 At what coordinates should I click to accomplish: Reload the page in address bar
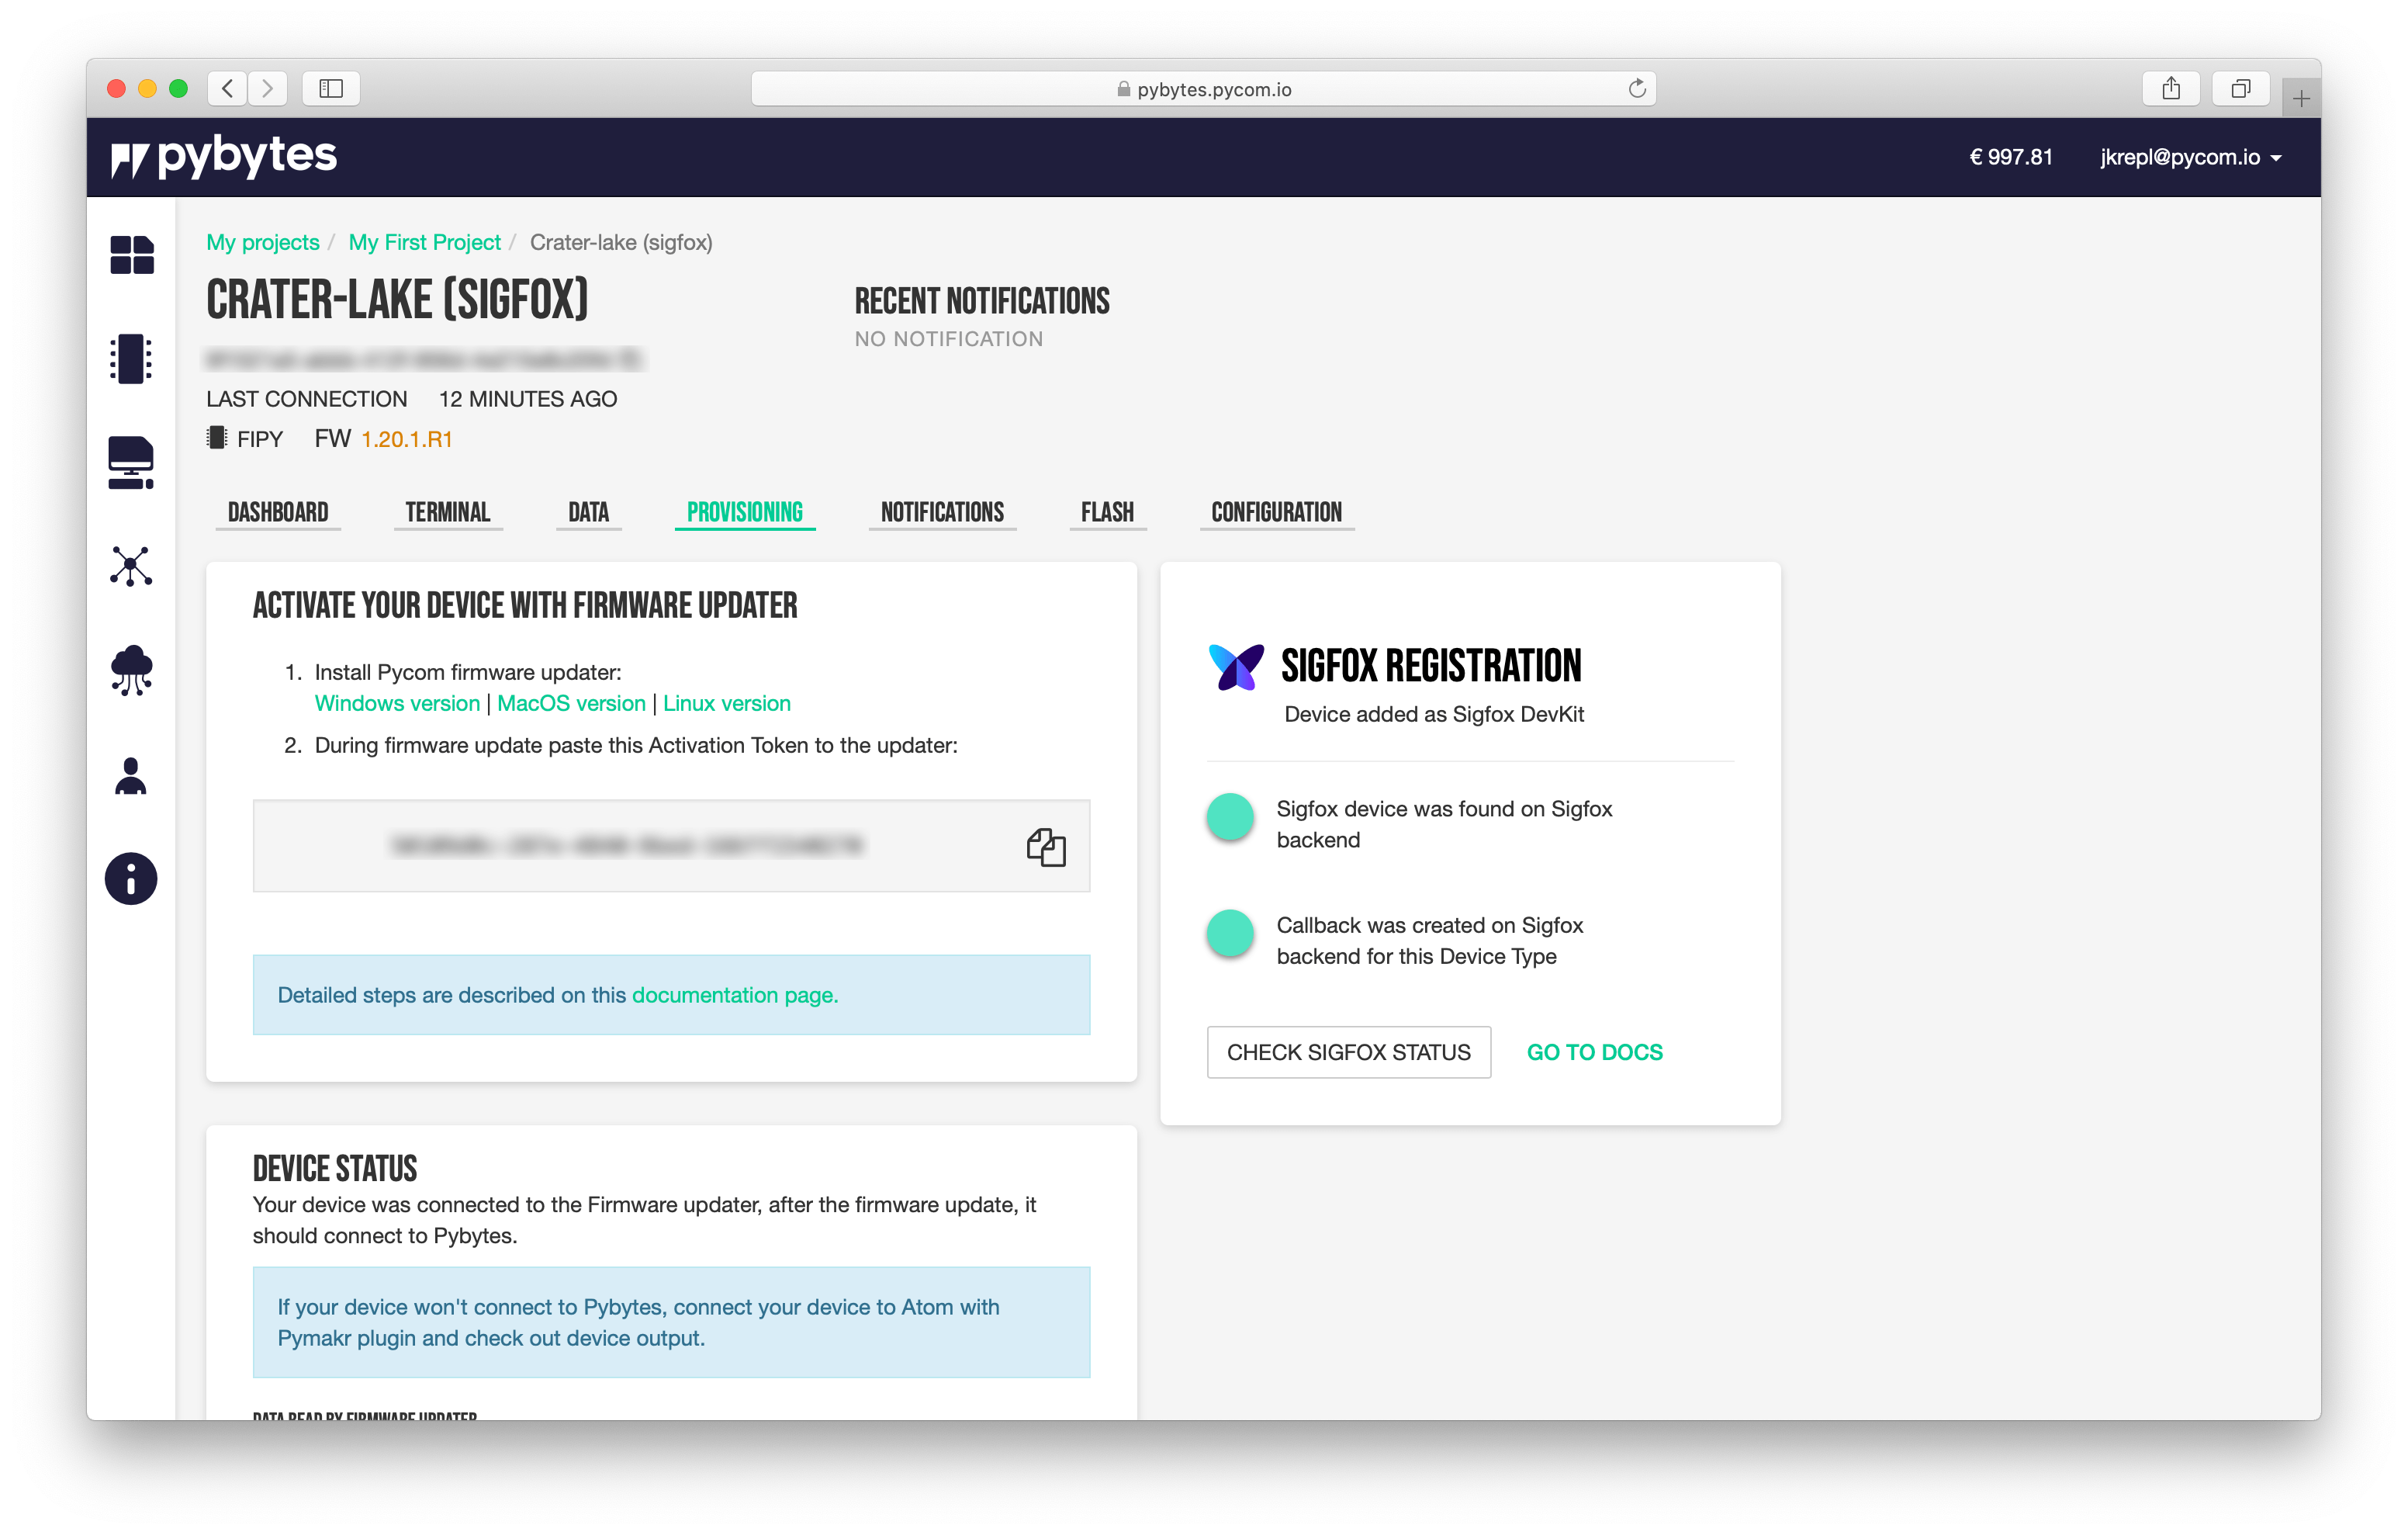1637,89
